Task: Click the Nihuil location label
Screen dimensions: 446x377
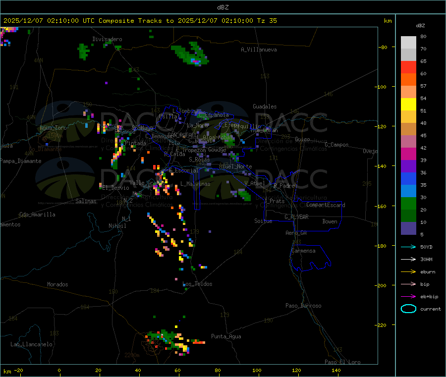Action: coord(117,226)
